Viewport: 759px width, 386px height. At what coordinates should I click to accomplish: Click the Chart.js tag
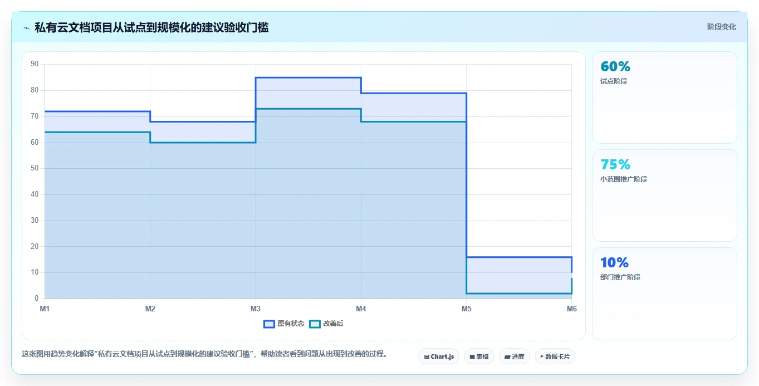439,356
